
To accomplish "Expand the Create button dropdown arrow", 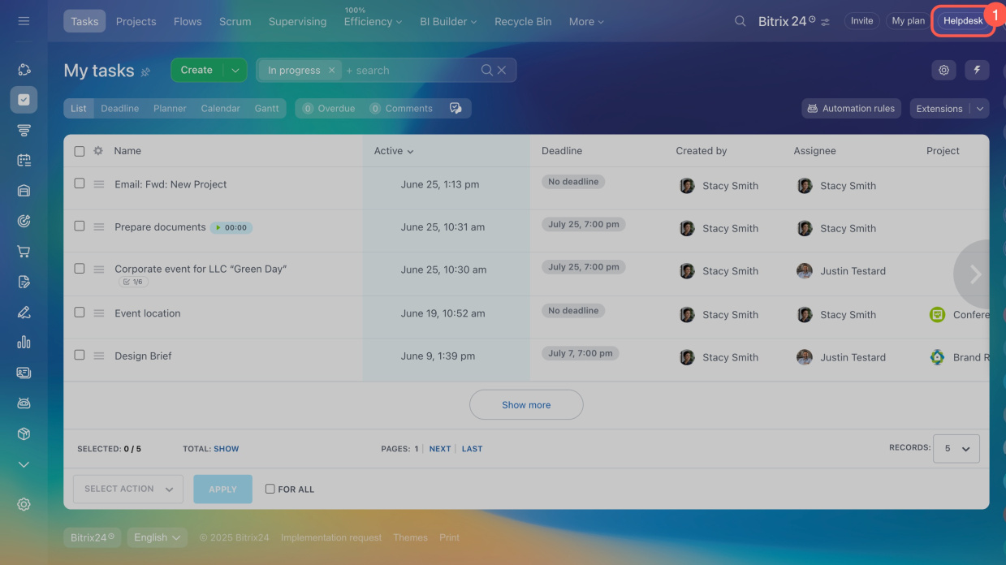I will tap(235, 71).
